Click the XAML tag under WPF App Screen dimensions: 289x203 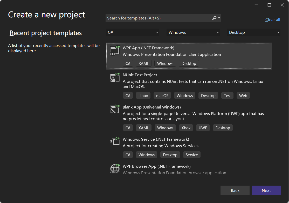pos(143,63)
